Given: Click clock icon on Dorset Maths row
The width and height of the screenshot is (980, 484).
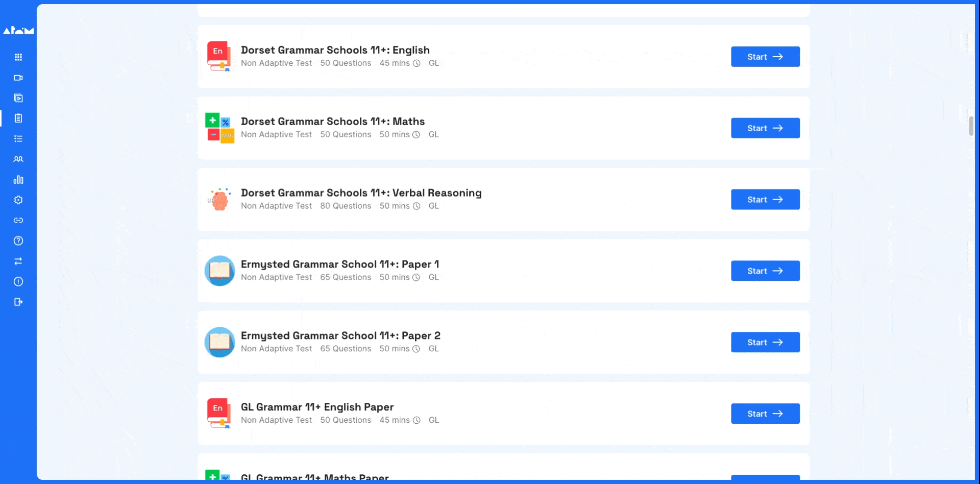Looking at the screenshot, I should (x=416, y=135).
